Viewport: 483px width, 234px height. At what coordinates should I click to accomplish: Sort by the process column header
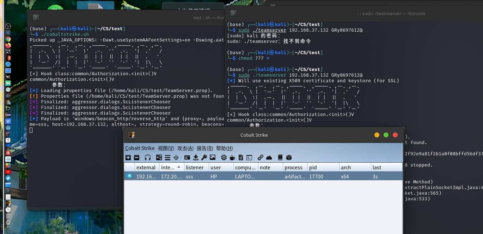(x=295, y=167)
